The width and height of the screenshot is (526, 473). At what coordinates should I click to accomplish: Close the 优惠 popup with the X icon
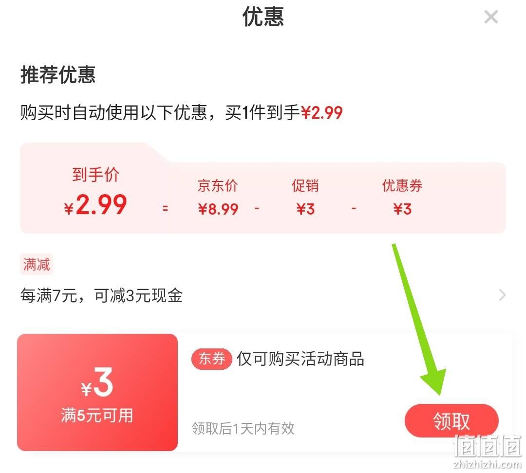click(x=491, y=17)
